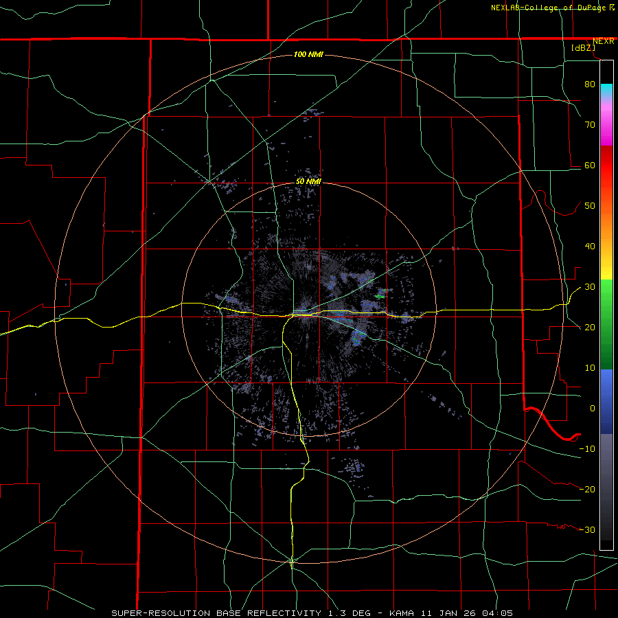Click the 60 dBZ scale value
This screenshot has width=618, height=618.
[590, 165]
